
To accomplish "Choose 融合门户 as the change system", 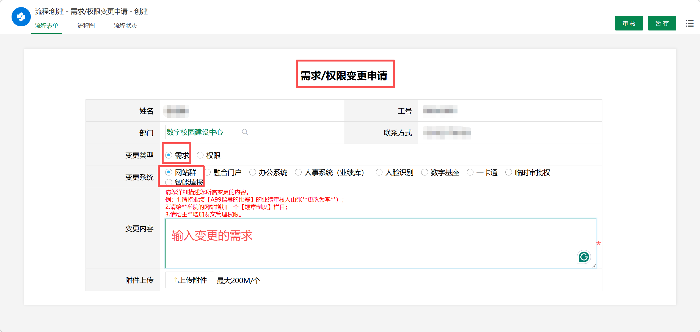I will pos(208,172).
